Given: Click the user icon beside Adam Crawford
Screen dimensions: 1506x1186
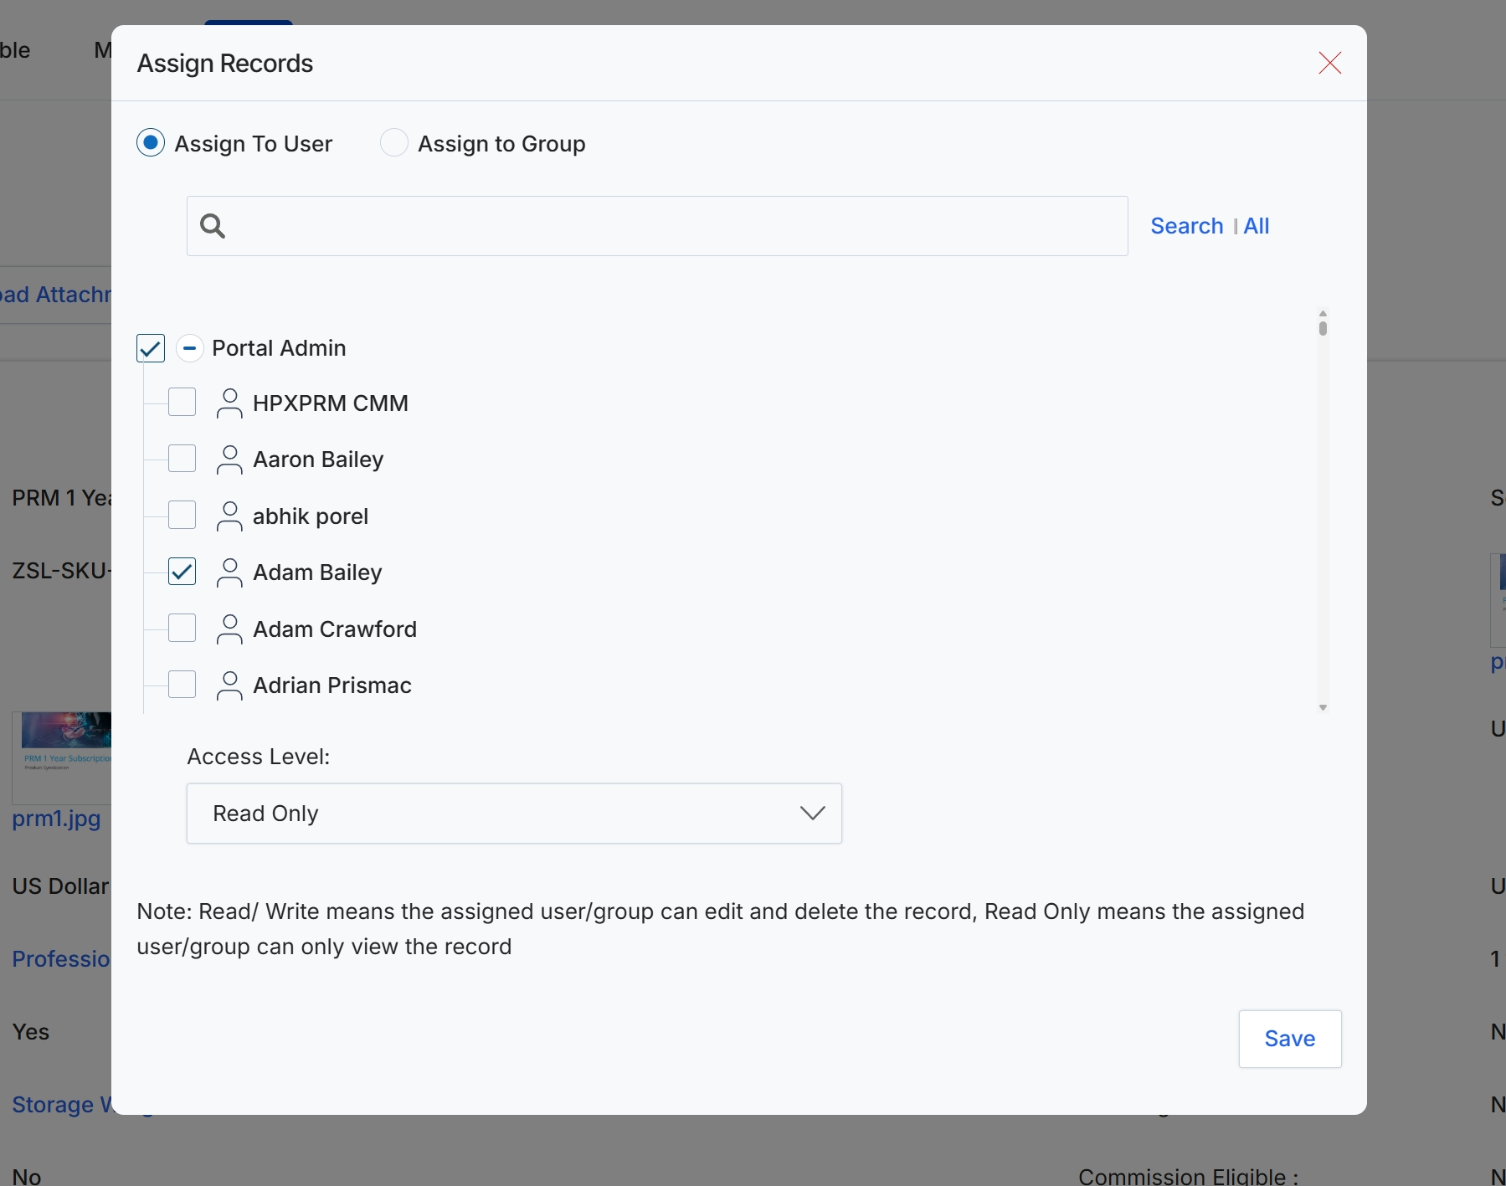Looking at the screenshot, I should pos(229,629).
